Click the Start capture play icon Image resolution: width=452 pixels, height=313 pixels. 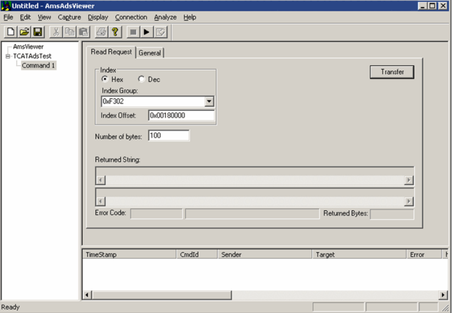coord(147,32)
